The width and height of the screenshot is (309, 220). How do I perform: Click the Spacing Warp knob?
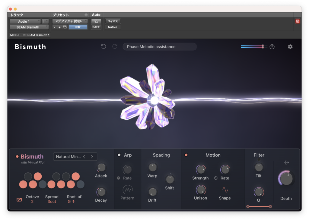pos(152,168)
